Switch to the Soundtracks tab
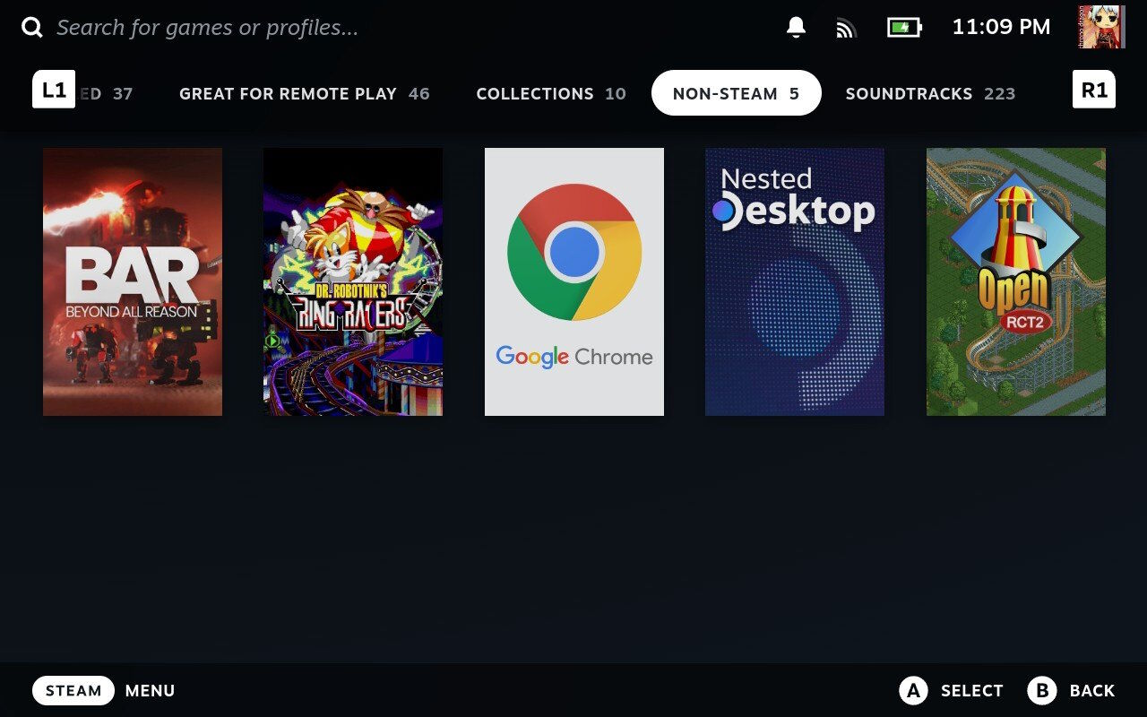1147x717 pixels. click(x=930, y=93)
